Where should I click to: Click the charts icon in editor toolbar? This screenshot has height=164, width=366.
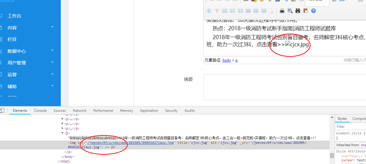pos(271,11)
